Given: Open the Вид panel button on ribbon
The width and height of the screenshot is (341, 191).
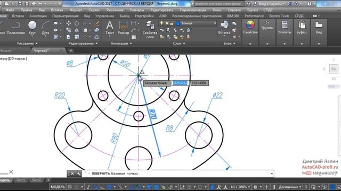Looking at the screenshot, I should pyautogui.click(x=319, y=28).
